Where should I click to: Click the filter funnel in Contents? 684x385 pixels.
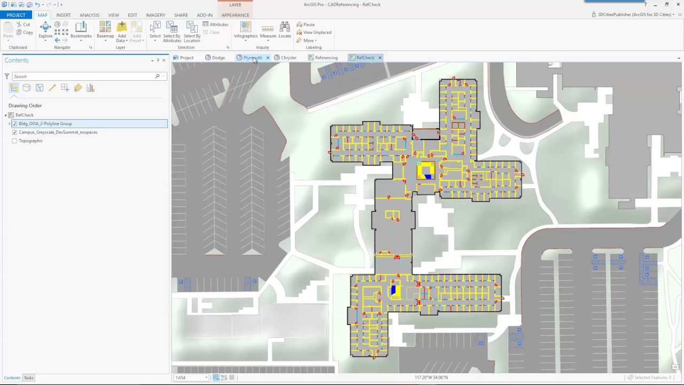pyautogui.click(x=7, y=76)
